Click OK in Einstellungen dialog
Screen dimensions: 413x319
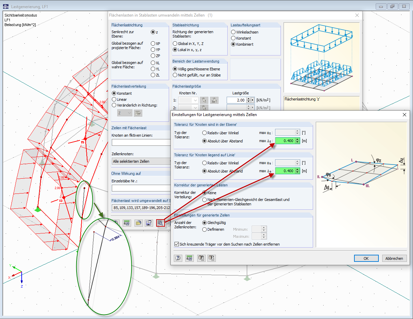(366, 258)
